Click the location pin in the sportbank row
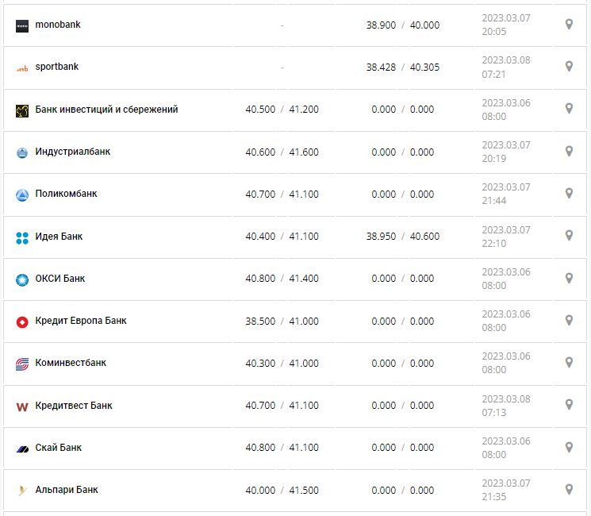 coord(569,67)
